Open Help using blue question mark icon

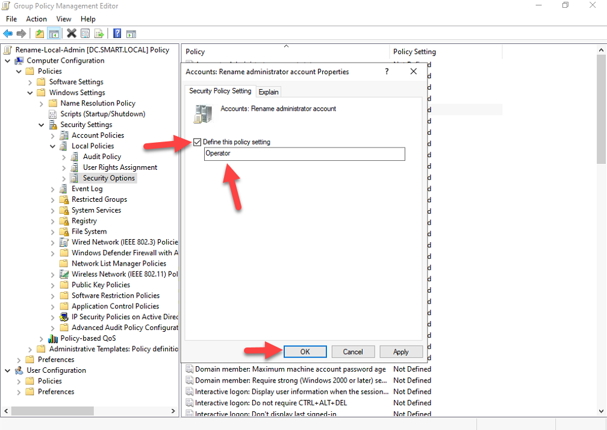[117, 34]
